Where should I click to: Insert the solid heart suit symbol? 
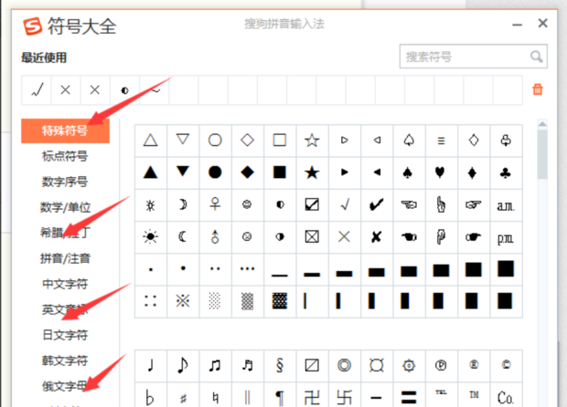coord(441,172)
